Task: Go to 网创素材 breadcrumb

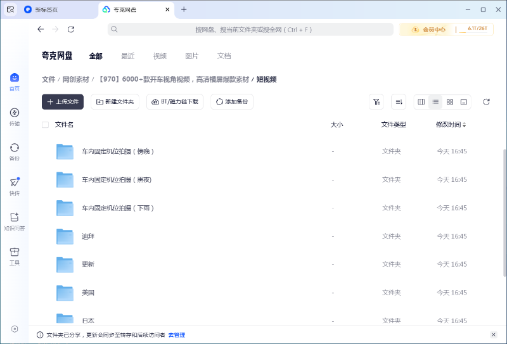Action: point(75,80)
